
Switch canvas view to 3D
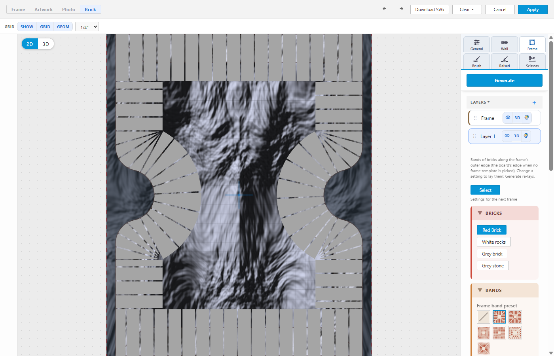coord(46,44)
